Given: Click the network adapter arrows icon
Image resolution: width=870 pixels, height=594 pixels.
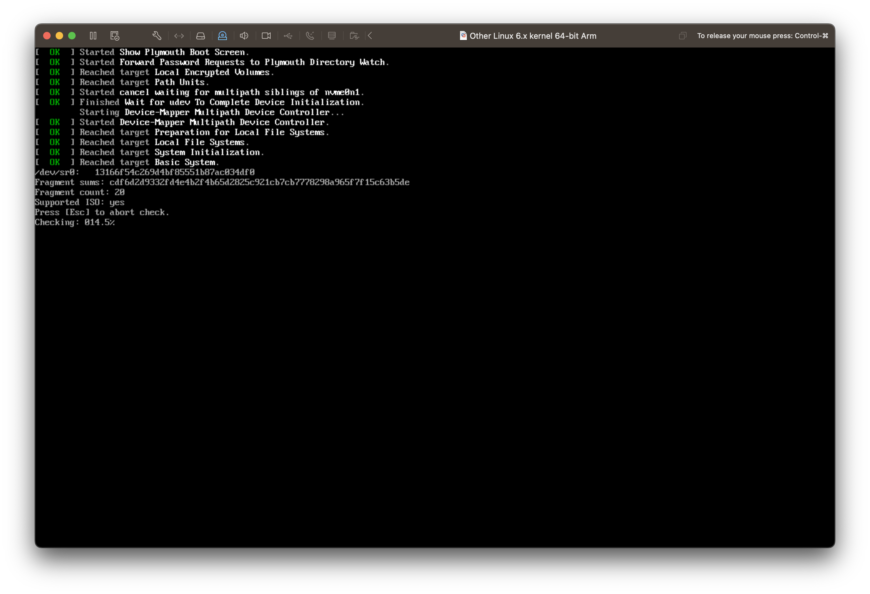Looking at the screenshot, I should pyautogui.click(x=179, y=36).
